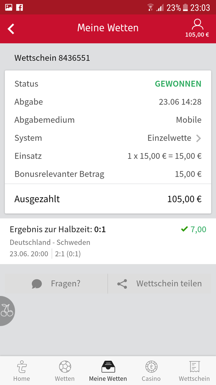Viewport: 216px width, 385px height.
Task: Expand the System Einzelwette chevron
Action: 199,138
